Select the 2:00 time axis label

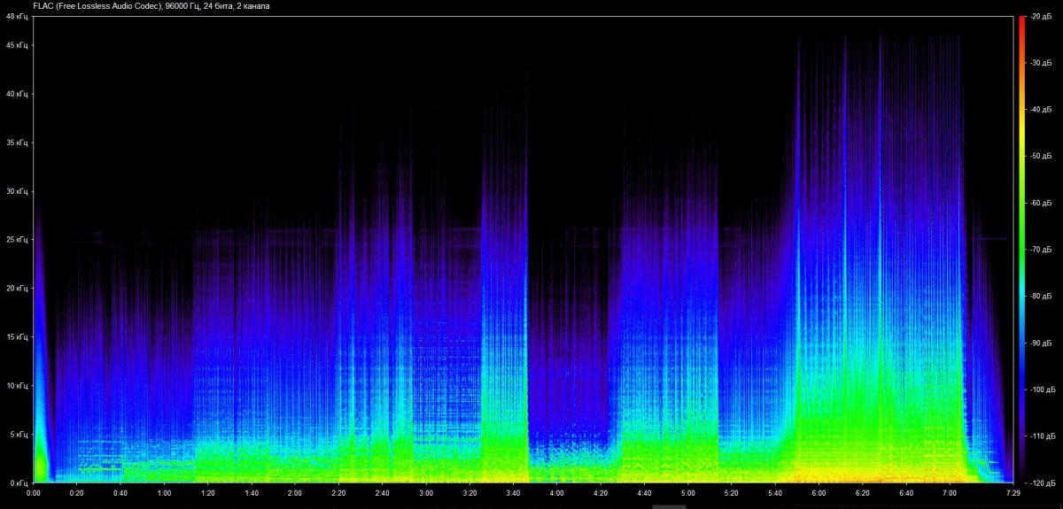point(295,493)
